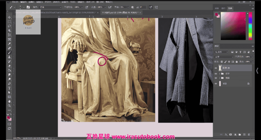
Task: Open layer opacity dropdown arrow
Action: [253, 57]
